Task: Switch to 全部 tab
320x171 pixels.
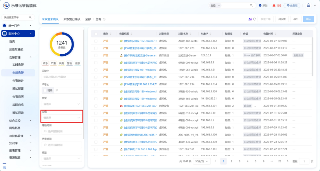Action: (88, 19)
